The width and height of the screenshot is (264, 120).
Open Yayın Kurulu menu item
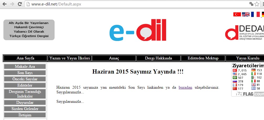(x=245, y=58)
